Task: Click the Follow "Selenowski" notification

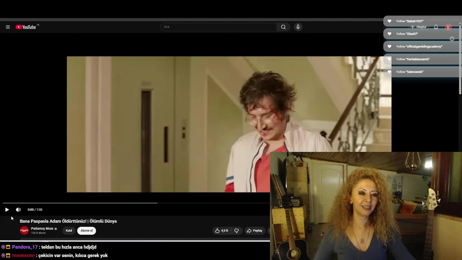Action: 423,72
